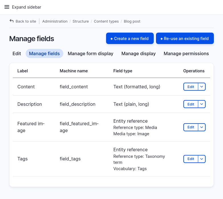Click Create a new field button
The image size is (223, 199).
point(130,39)
